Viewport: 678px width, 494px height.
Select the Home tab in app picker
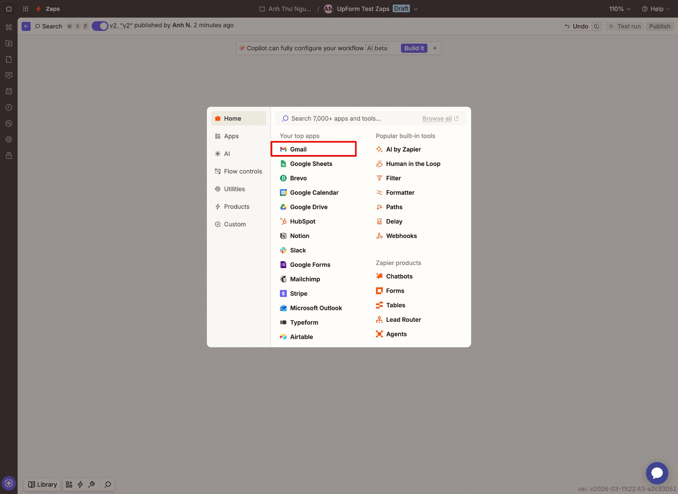click(x=239, y=118)
